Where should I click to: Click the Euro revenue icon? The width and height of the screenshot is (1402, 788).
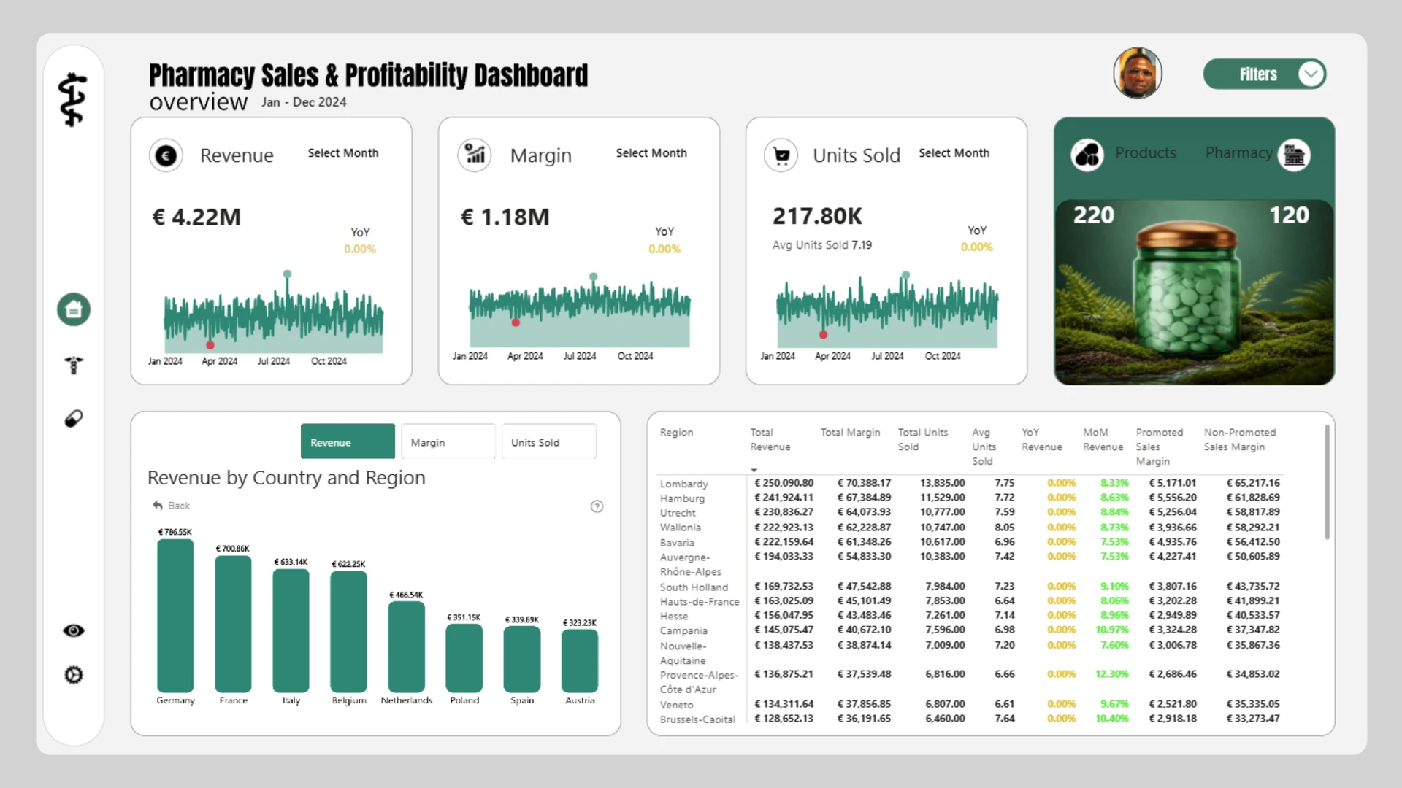166,155
